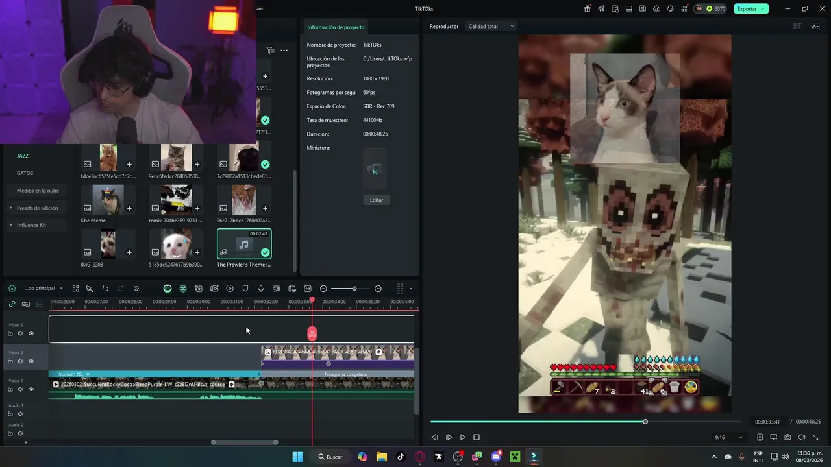Click the 6070 credits button
The width and height of the screenshot is (831, 467).
click(711, 9)
